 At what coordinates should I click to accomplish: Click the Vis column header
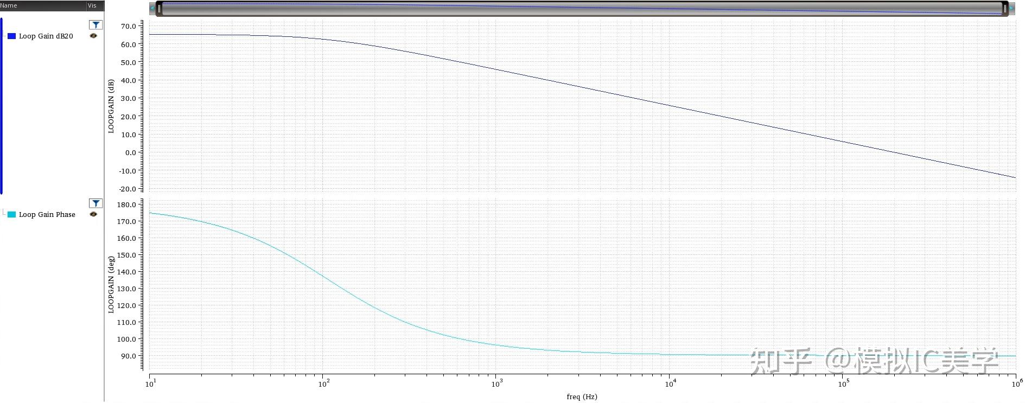(x=95, y=5)
